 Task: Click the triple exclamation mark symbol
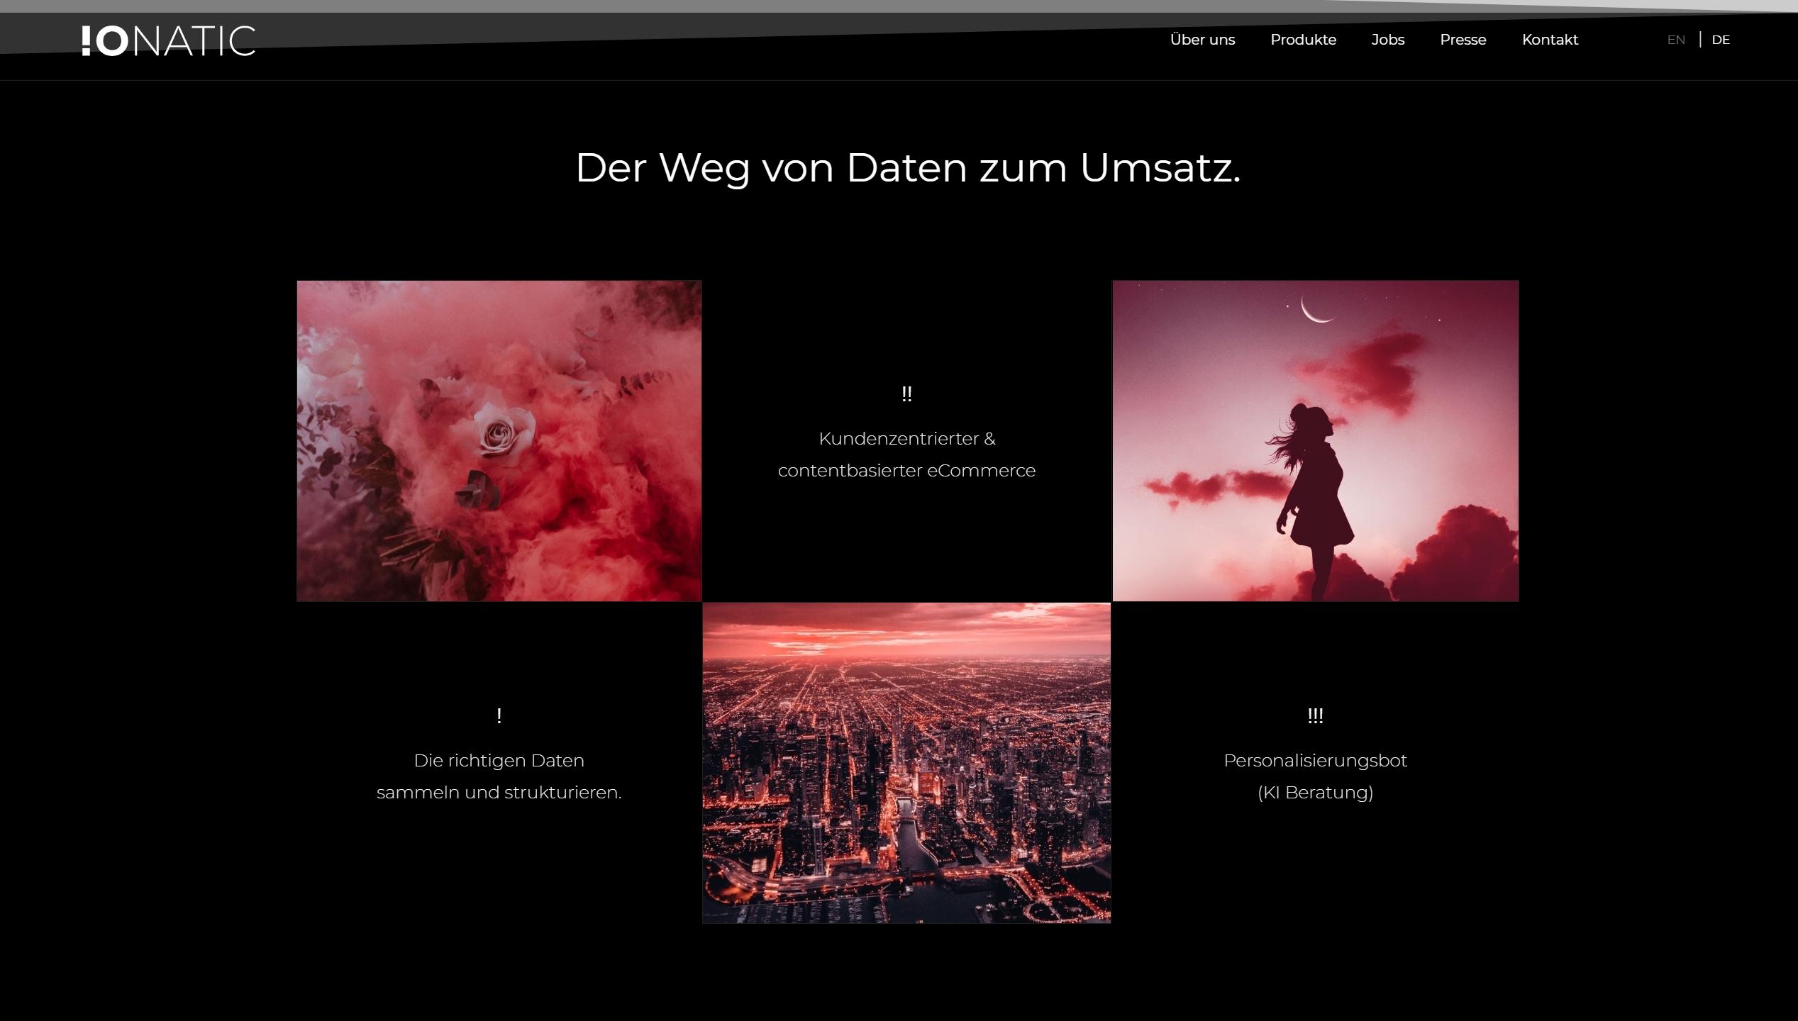pos(1315,715)
